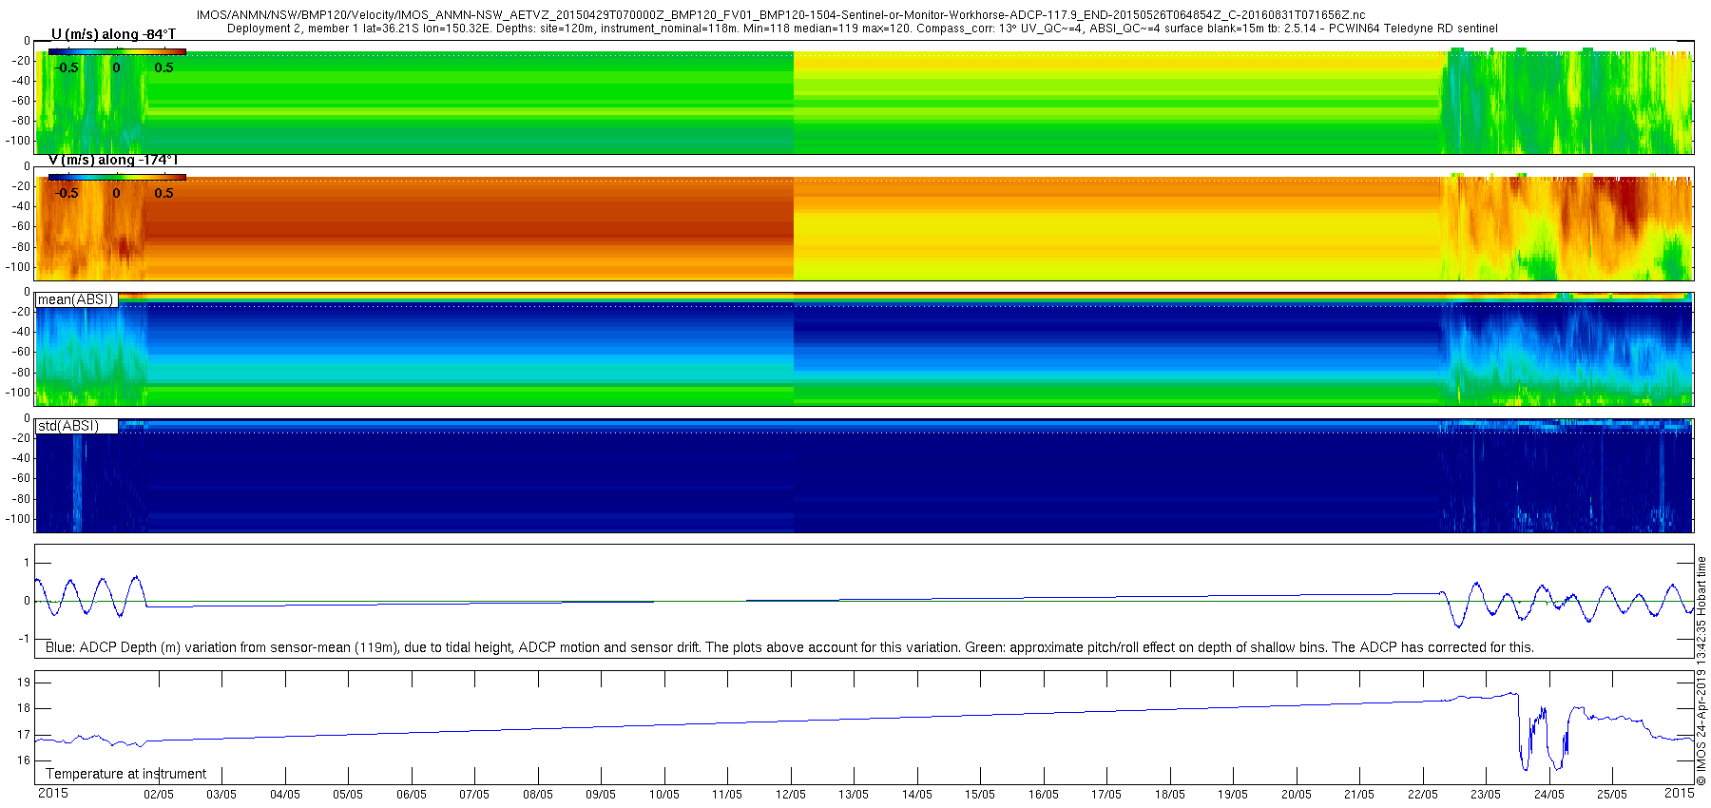
Task: Select the file path title line starting 'IMOS/ANMN/NSW'
Action: tap(781, 15)
